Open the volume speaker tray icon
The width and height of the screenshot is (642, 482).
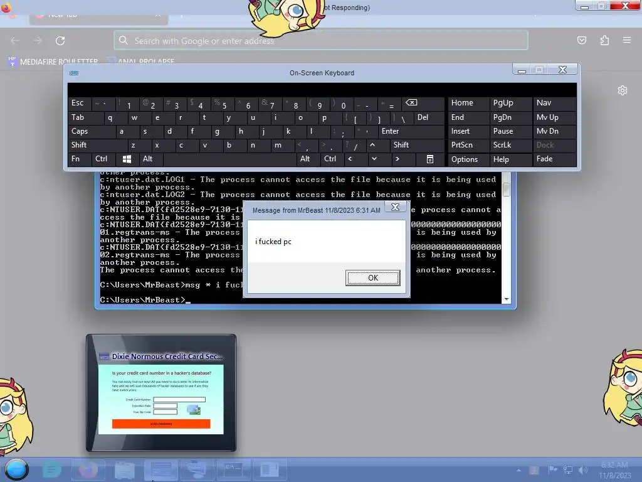[583, 470]
